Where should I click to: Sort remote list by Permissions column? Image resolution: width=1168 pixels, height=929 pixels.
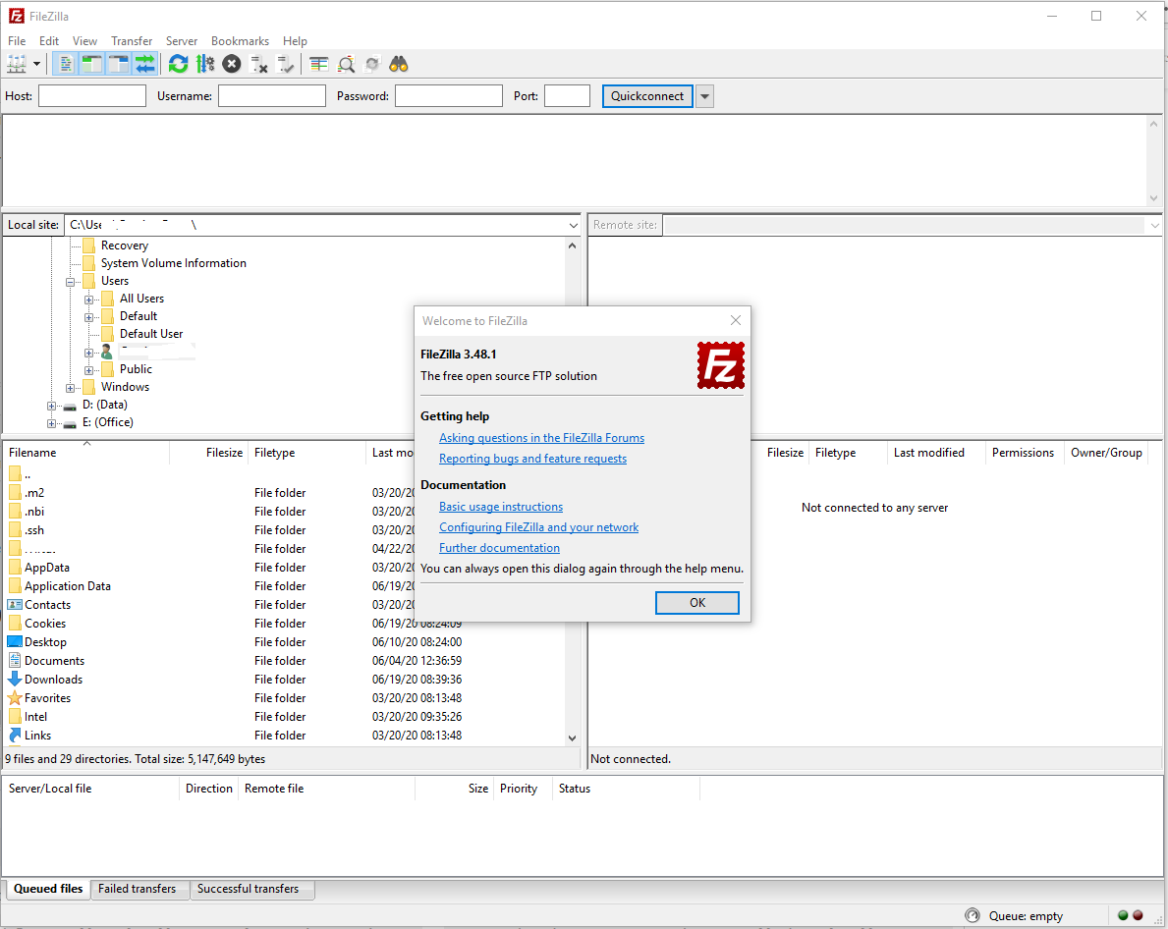(x=1023, y=453)
